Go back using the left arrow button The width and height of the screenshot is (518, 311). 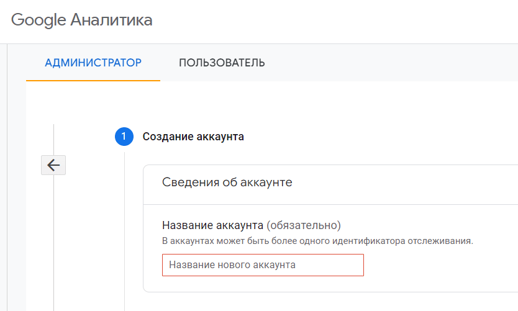[x=53, y=165]
